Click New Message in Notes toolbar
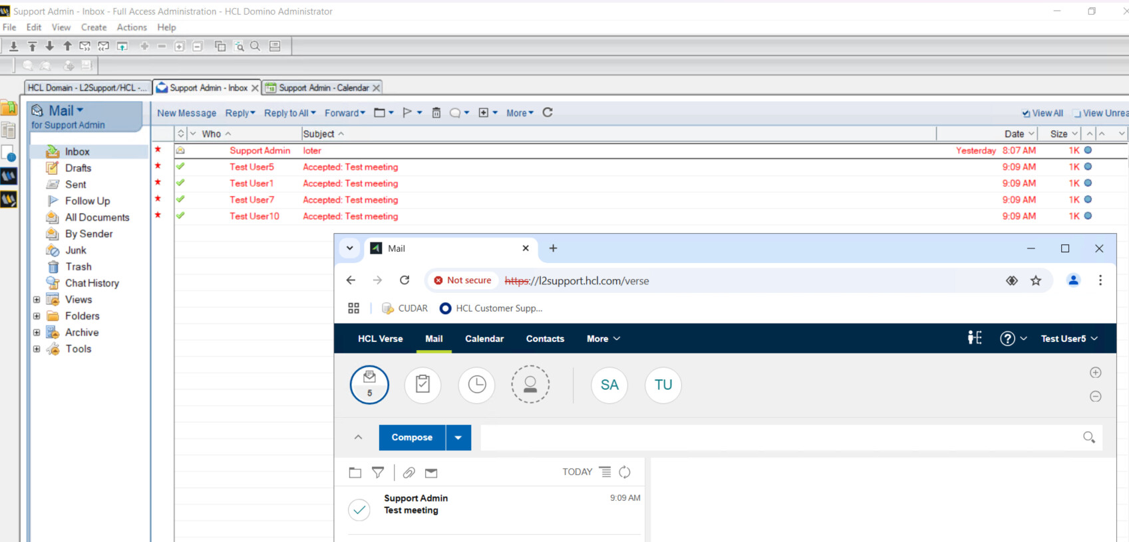 [186, 113]
